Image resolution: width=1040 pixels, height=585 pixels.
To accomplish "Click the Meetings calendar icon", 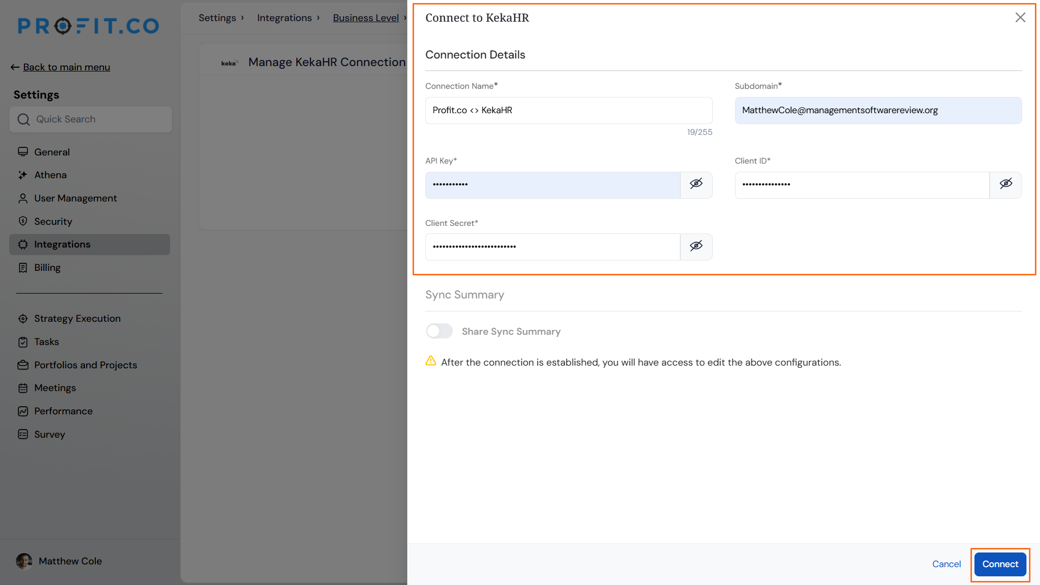I will 23,388.
